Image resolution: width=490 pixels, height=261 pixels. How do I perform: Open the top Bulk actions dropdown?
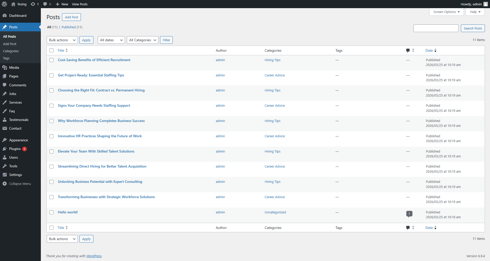62,40
